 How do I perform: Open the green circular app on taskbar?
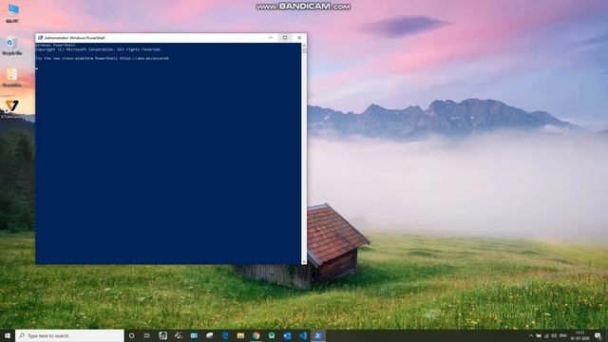tap(272, 335)
